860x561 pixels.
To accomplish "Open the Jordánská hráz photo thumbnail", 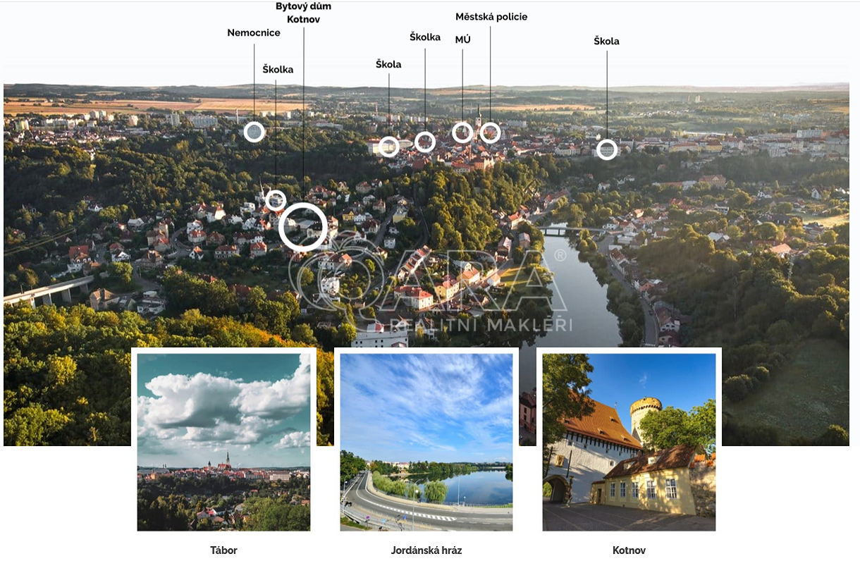I will pos(426,442).
